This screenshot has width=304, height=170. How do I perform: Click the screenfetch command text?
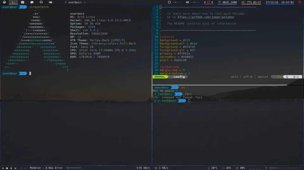point(39,7)
